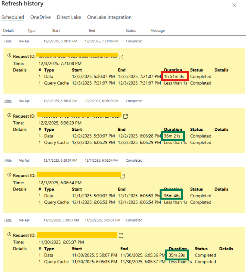Select the '36m 21s' duration value
The width and height of the screenshot is (246, 272).
pyautogui.click(x=172, y=136)
